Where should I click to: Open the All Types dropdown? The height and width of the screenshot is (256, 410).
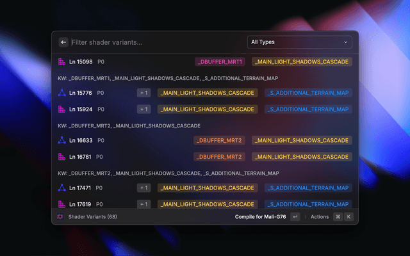tap(299, 42)
